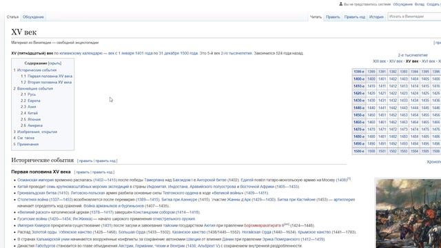Screen dimensions: 441x248
Task: Go to XVI век in navigation
Action: click(x=429, y=61)
